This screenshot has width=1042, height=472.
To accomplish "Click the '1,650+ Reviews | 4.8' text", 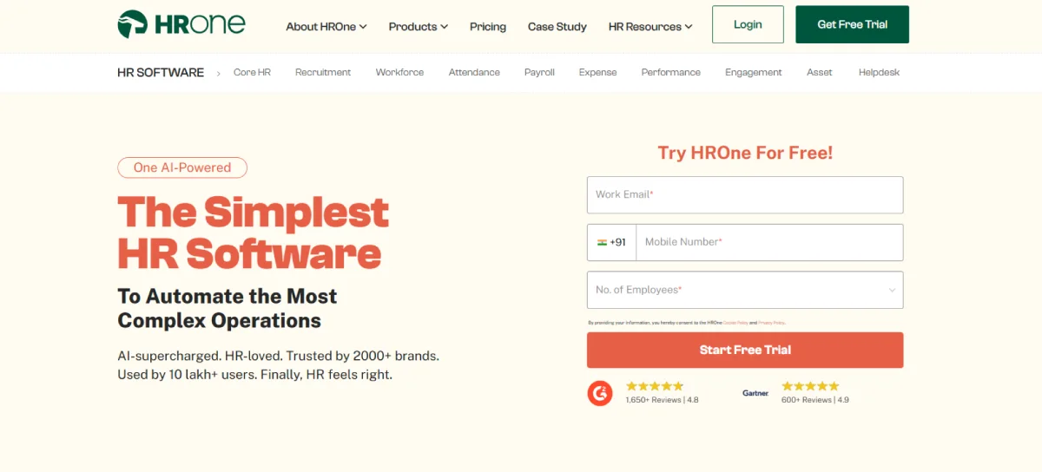I will coord(662,400).
